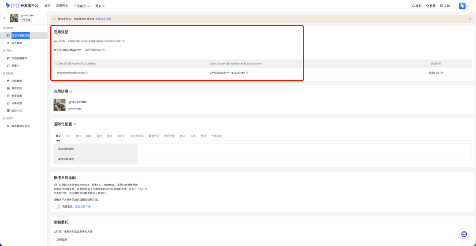Click the 已上线 status badge
The width and height of the screenshot is (476, 246).
26,20
